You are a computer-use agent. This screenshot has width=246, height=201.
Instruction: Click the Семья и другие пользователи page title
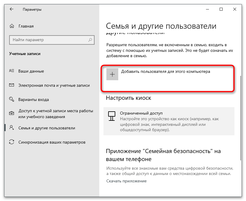161,26
